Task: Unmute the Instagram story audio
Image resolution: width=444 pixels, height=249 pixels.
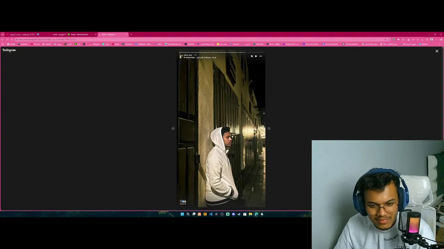Action: pyautogui.click(x=252, y=56)
